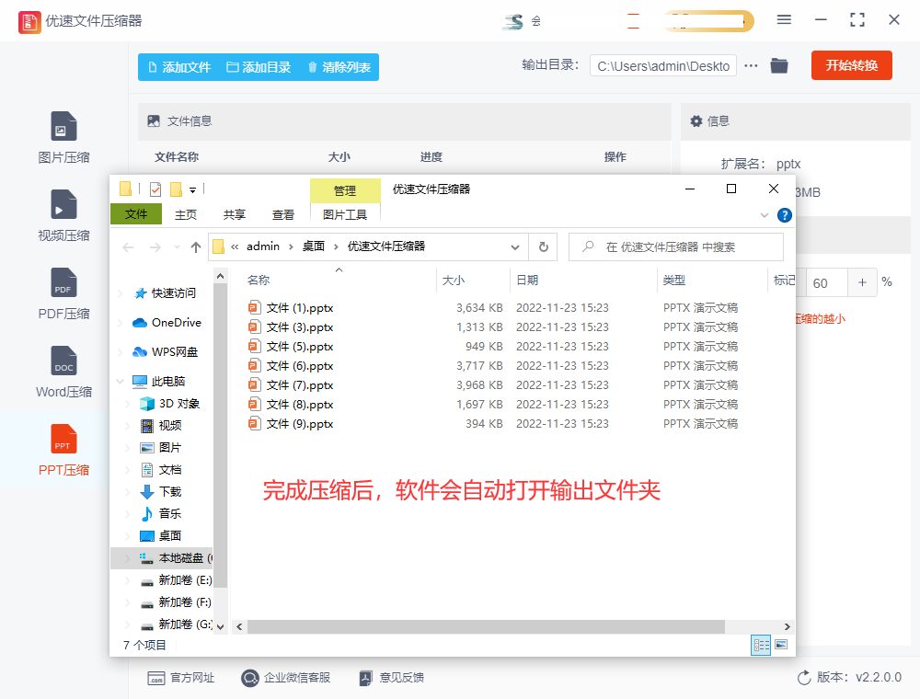Open the 主页 ribbon tab
This screenshot has height=699, width=920.
point(186,214)
